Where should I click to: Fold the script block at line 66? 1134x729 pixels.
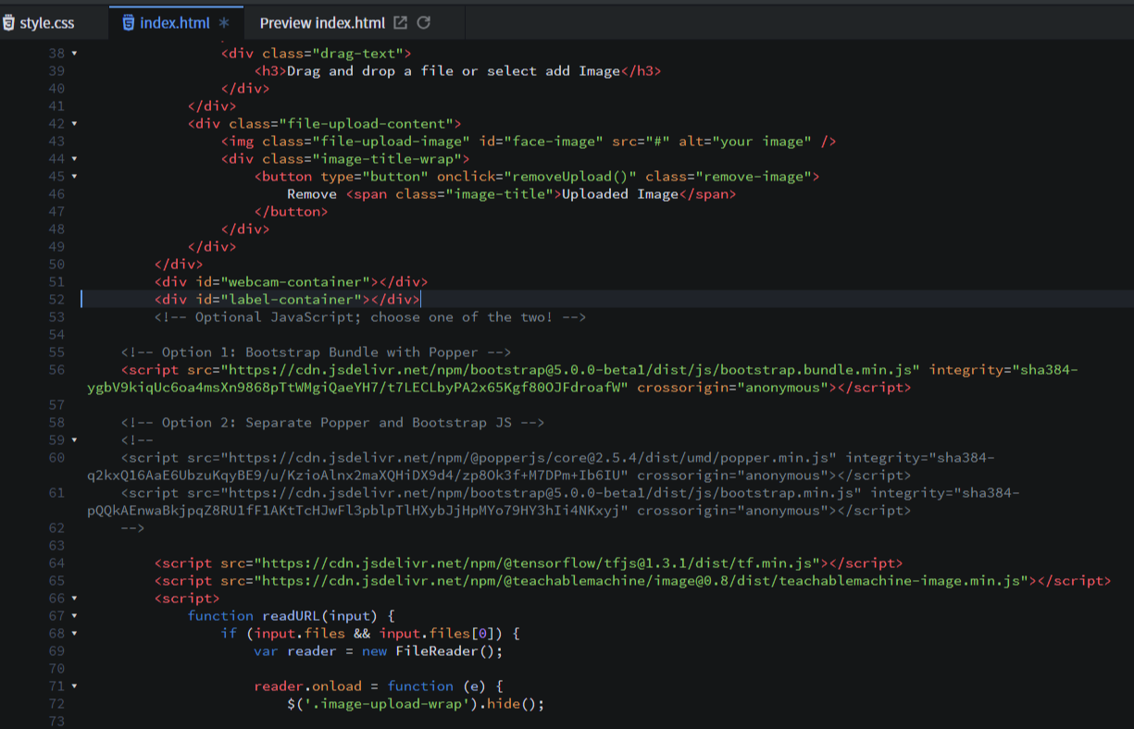[x=74, y=599]
